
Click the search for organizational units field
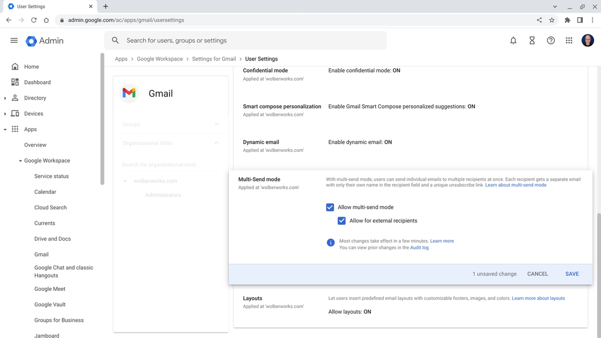click(159, 165)
